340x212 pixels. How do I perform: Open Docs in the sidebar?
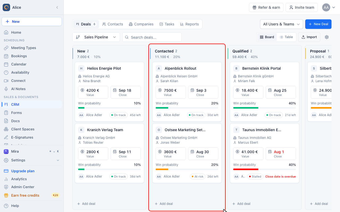point(32,121)
